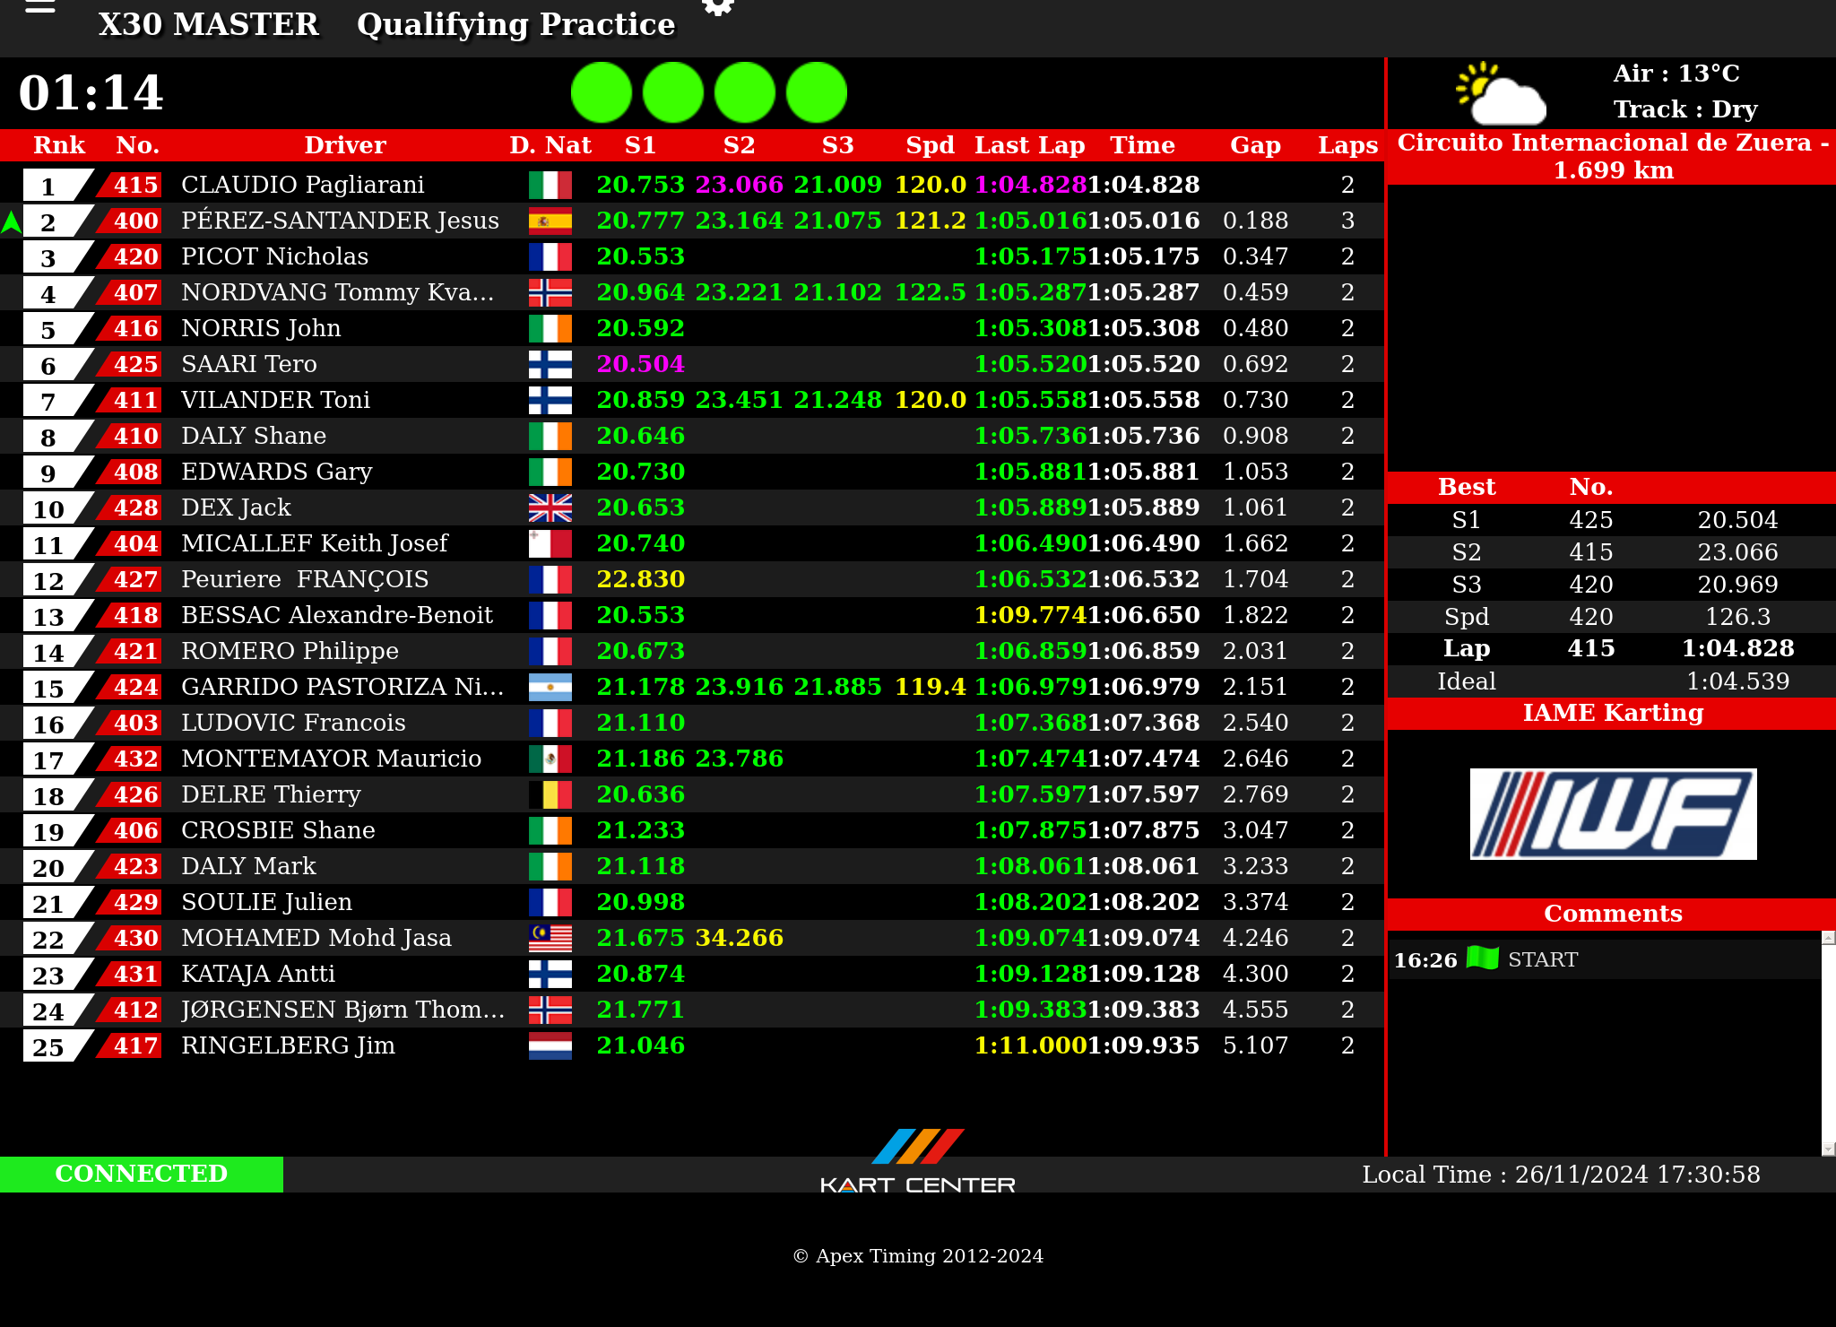Click the first green status light
Image resolution: width=1836 pixels, height=1327 pixels.
pyautogui.click(x=602, y=92)
